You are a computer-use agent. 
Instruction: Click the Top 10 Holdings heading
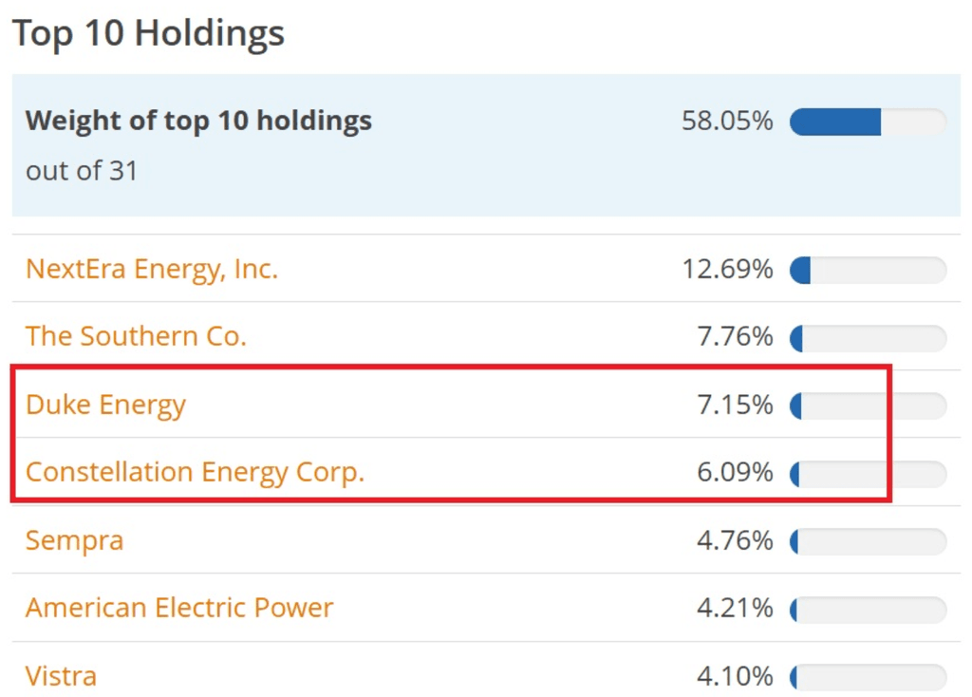click(149, 33)
